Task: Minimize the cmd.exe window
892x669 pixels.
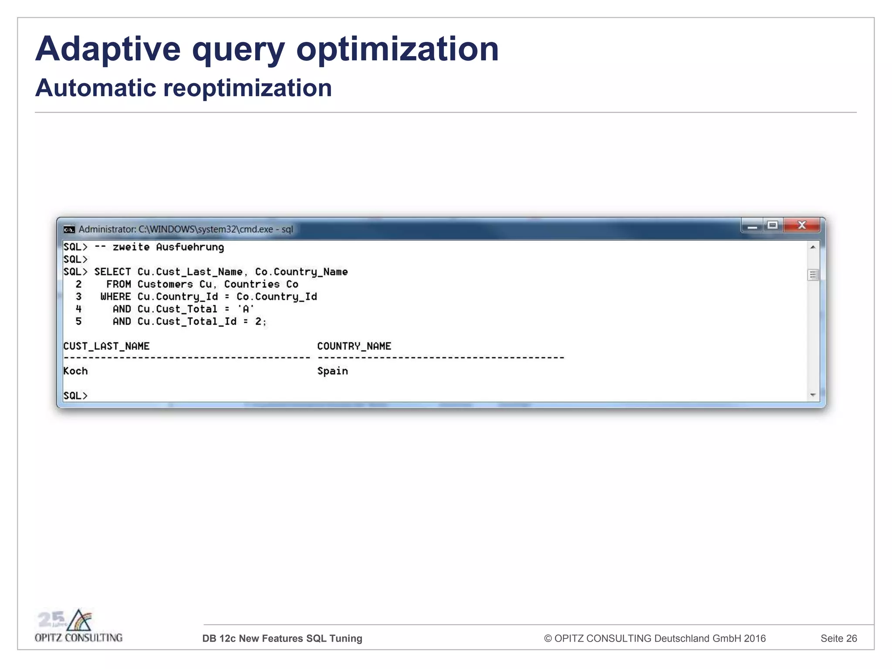Action: point(752,226)
